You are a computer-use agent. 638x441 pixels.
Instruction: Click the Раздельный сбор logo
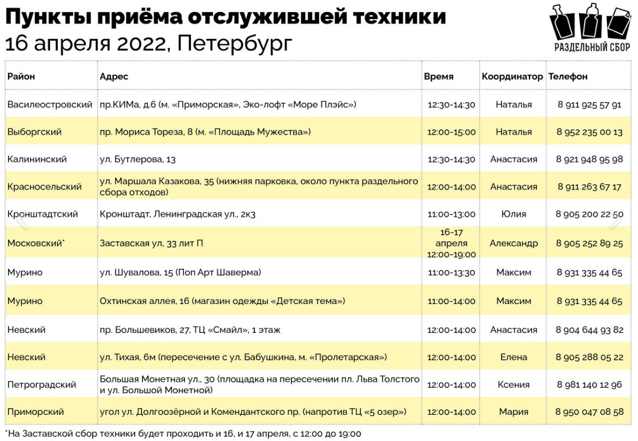coord(591,28)
